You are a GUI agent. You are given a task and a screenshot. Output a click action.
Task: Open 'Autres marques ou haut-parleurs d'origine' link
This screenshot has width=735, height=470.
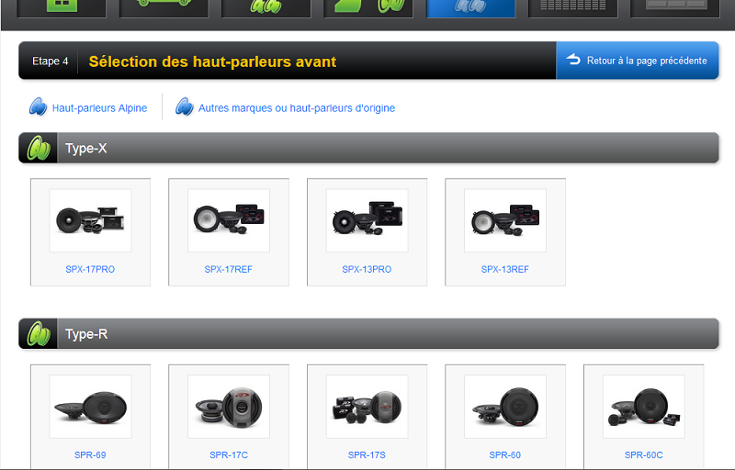[x=296, y=108]
